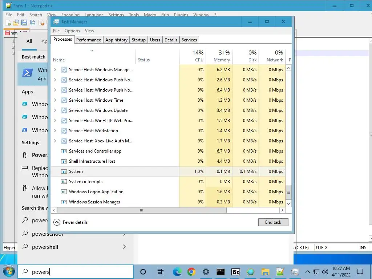Sort processes by Name column
This screenshot has width=372, height=279.
click(93, 56)
